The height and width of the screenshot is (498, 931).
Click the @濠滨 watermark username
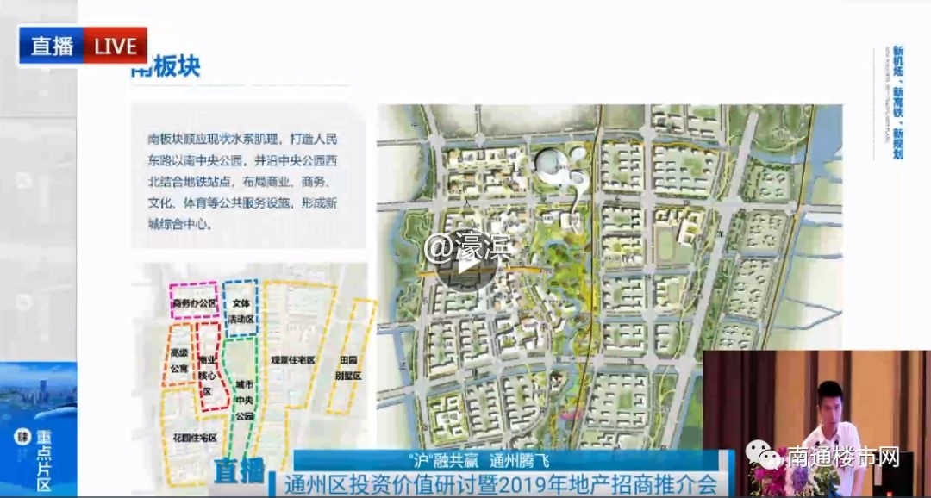point(468,248)
